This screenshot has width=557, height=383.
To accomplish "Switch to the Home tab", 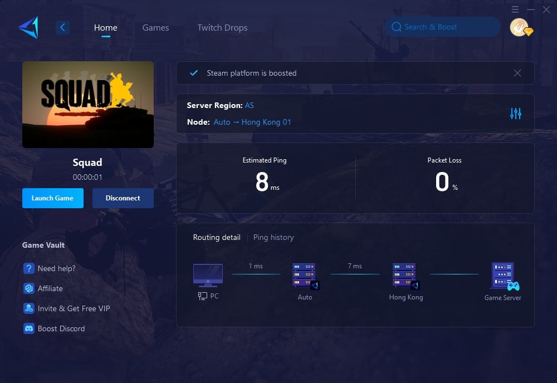I will [x=105, y=28].
